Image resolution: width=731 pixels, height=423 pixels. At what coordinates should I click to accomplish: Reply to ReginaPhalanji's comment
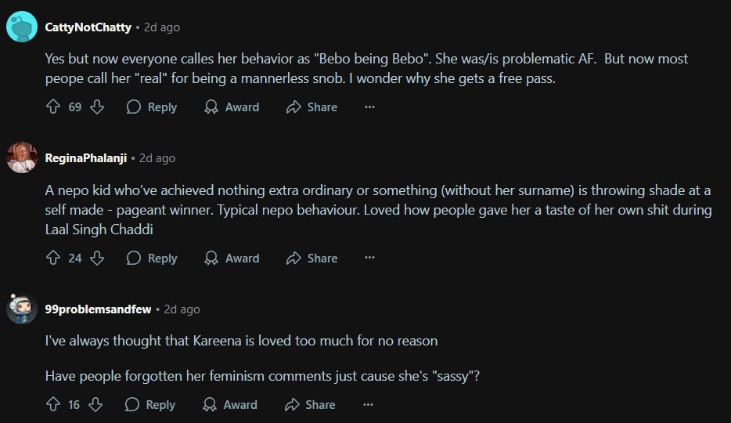152,258
